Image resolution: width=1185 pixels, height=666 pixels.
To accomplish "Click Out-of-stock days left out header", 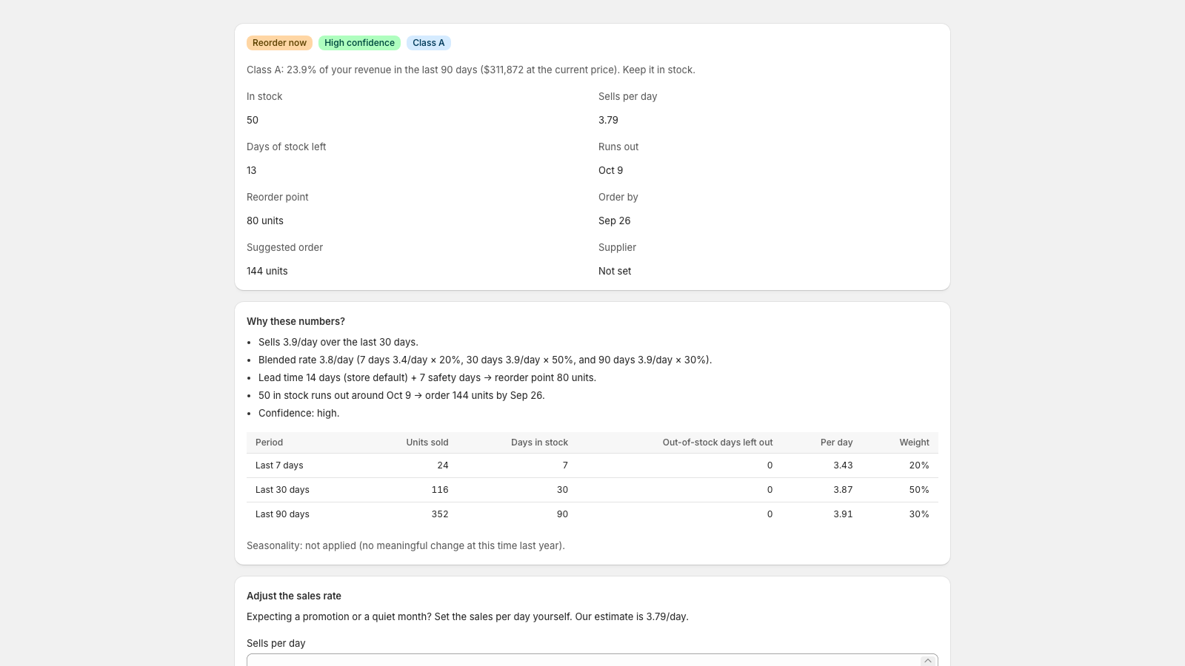I will point(718,443).
